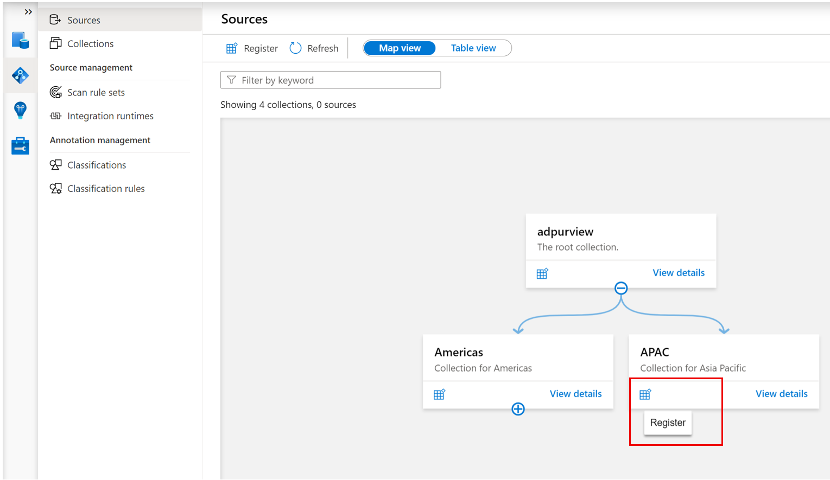Click the register source icon on Americas card
Image resolution: width=830 pixels, height=480 pixels.
pos(439,394)
